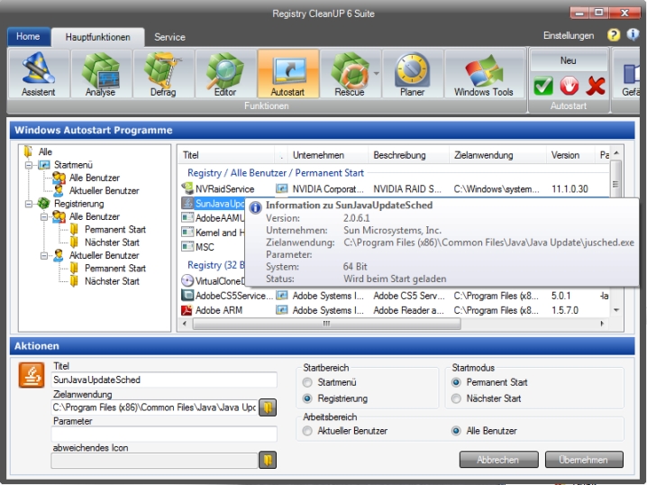Open Windows Tools from the ribbon
The height and width of the screenshot is (485, 647).
tap(483, 74)
